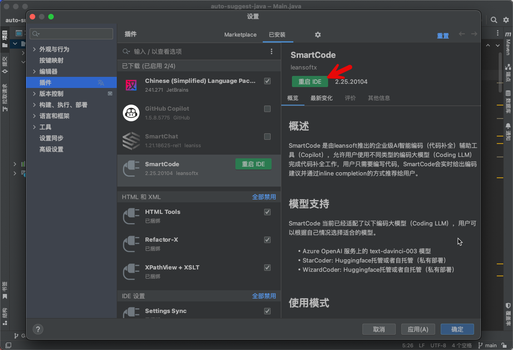Viewport: 513px width, 350px height.
Task: Click the Chinese Language Pack plugin icon
Action: (x=131, y=85)
